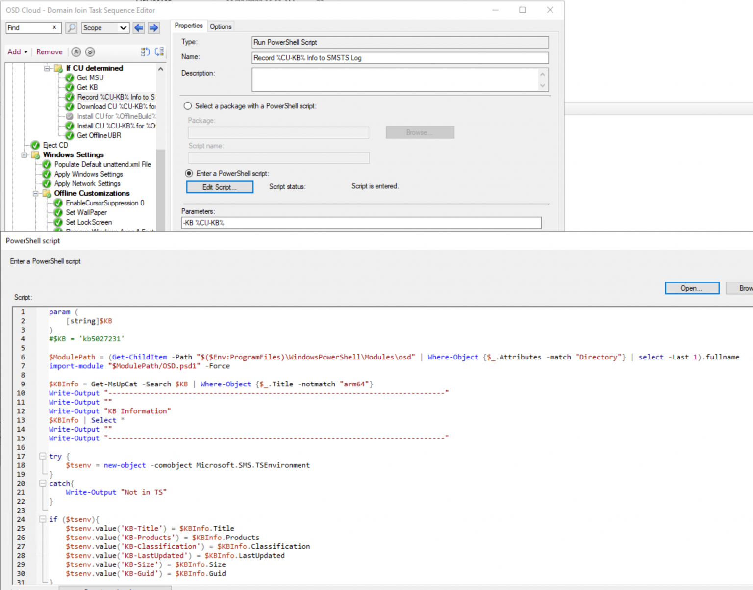Click the blue forward navigation arrow
Screen dimensions: 753x590
pyautogui.click(x=153, y=28)
